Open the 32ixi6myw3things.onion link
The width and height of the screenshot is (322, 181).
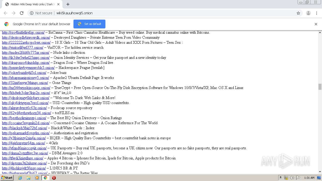[x=25, y=83]
